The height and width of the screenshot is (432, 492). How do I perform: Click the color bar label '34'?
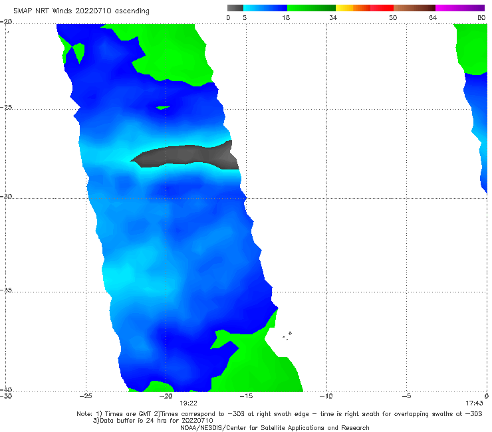pos(333,17)
